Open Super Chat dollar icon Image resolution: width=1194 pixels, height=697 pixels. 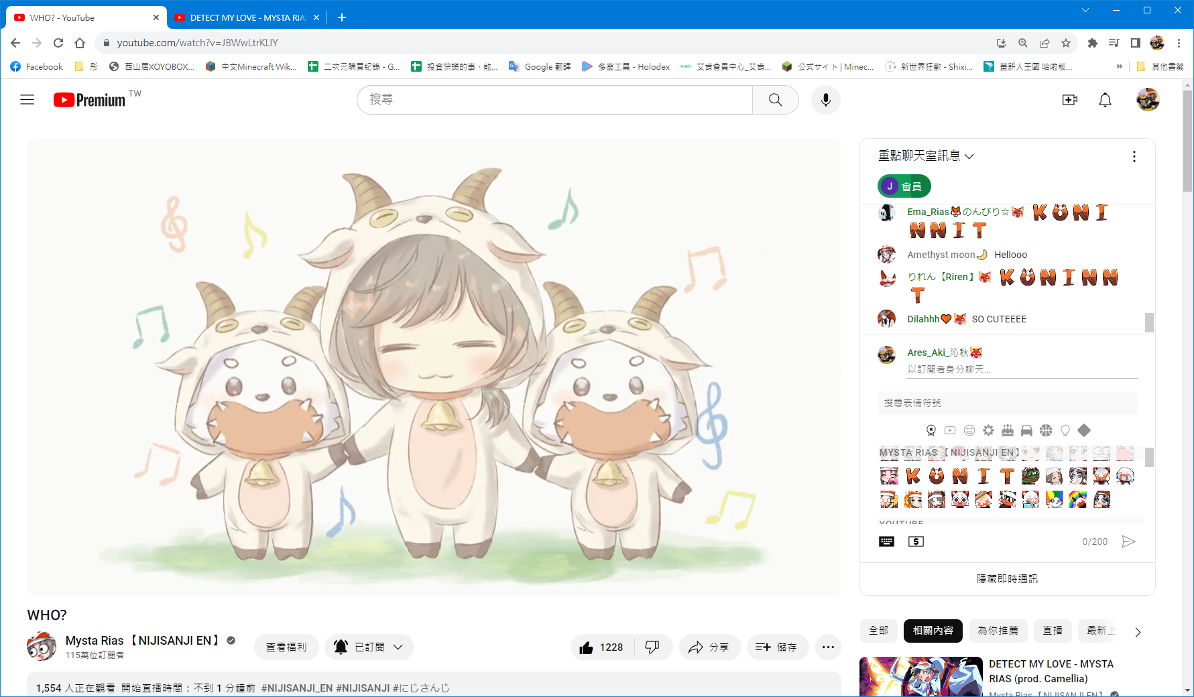pyautogui.click(x=916, y=542)
